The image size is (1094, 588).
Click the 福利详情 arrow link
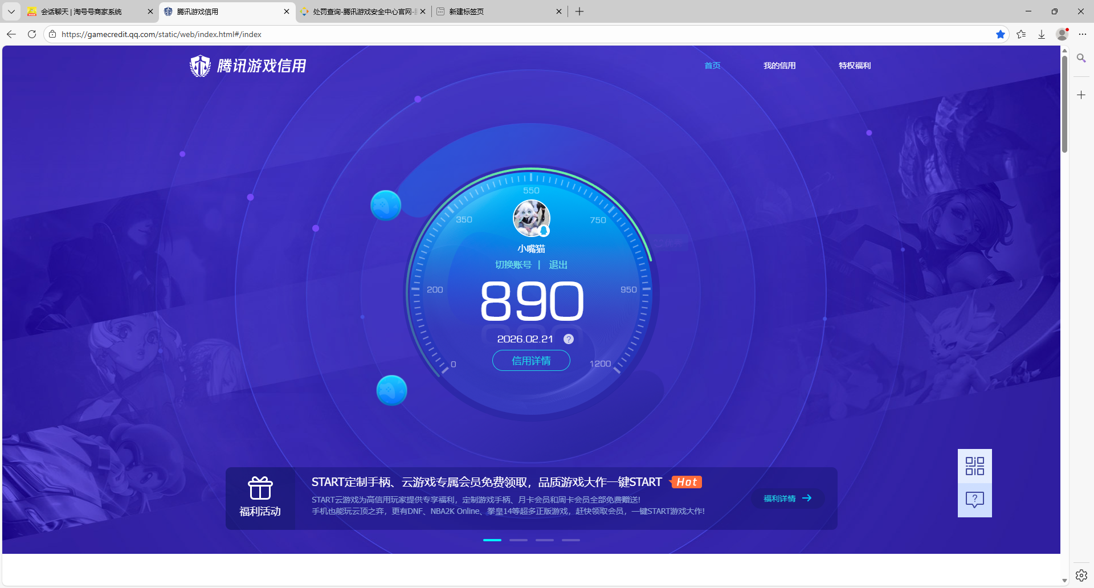coord(787,498)
